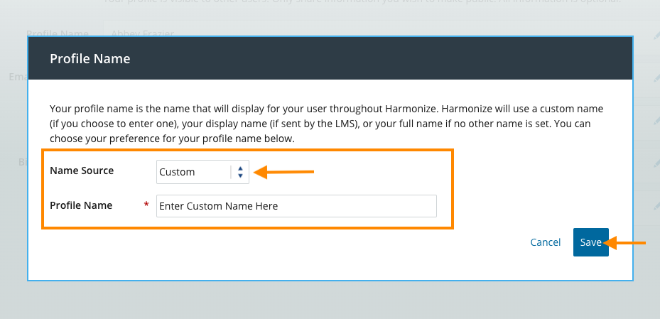Click the edit pencil on the Email row
The width and height of the screenshot is (660, 319).
pyautogui.click(x=657, y=77)
